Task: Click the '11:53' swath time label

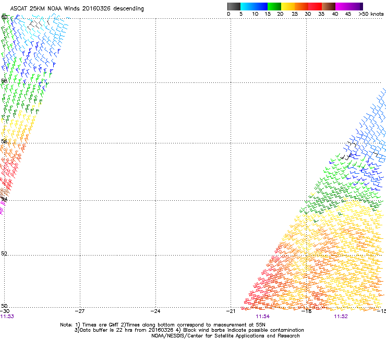Action: 7,317
